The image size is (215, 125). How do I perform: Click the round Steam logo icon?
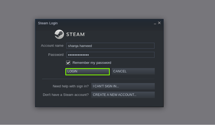point(59,34)
